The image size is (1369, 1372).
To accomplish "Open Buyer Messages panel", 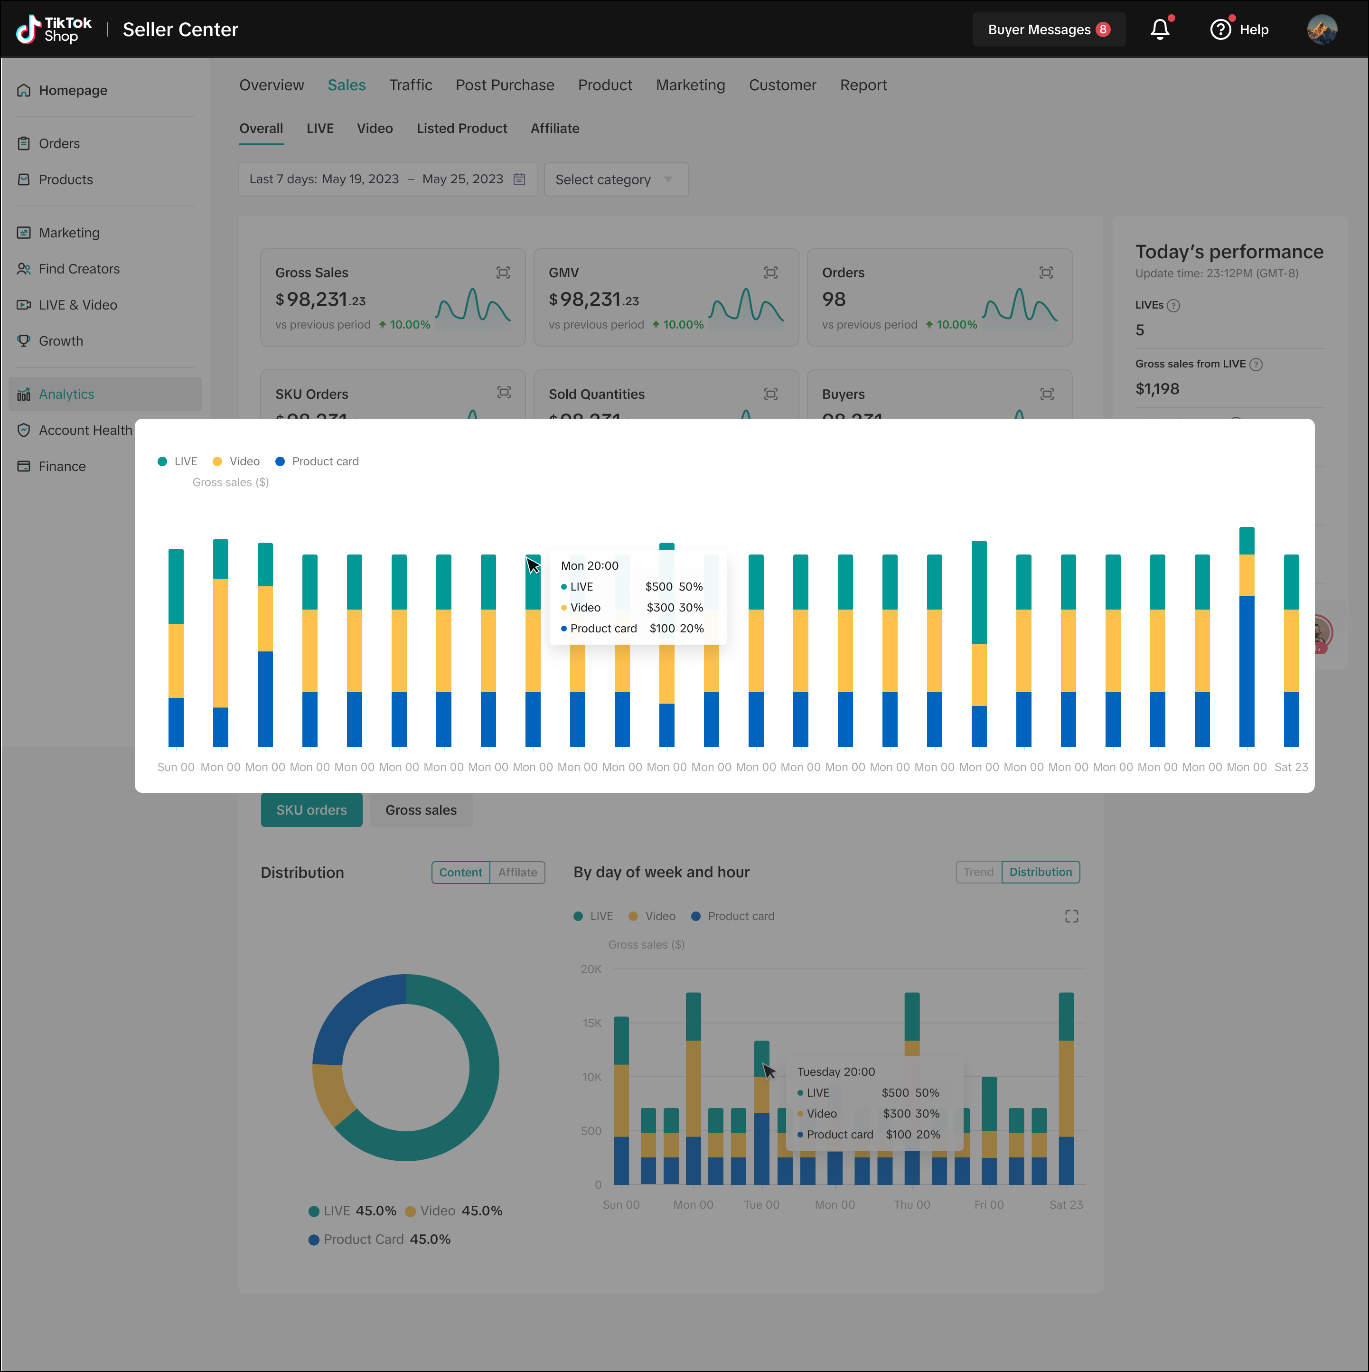I will [x=1048, y=29].
